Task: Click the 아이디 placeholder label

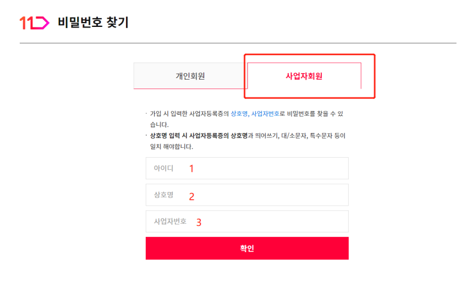Action: click(163, 169)
